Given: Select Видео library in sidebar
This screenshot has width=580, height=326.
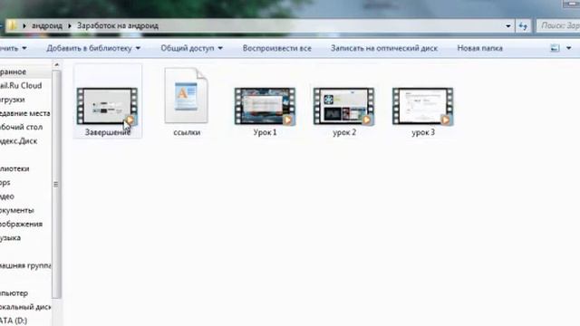Looking at the screenshot, I should point(7,197).
